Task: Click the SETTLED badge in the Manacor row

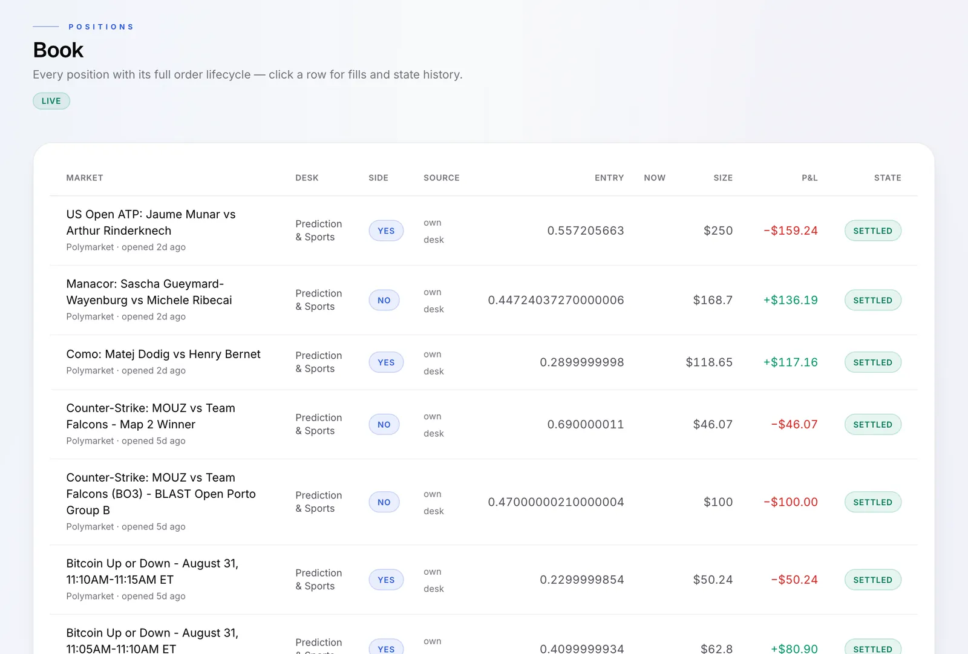Action: pyautogui.click(x=873, y=300)
